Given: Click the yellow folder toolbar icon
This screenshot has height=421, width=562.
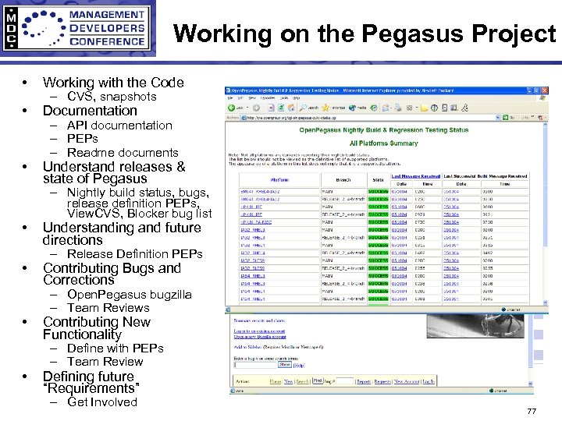Looking at the screenshot, I should click(424, 108).
